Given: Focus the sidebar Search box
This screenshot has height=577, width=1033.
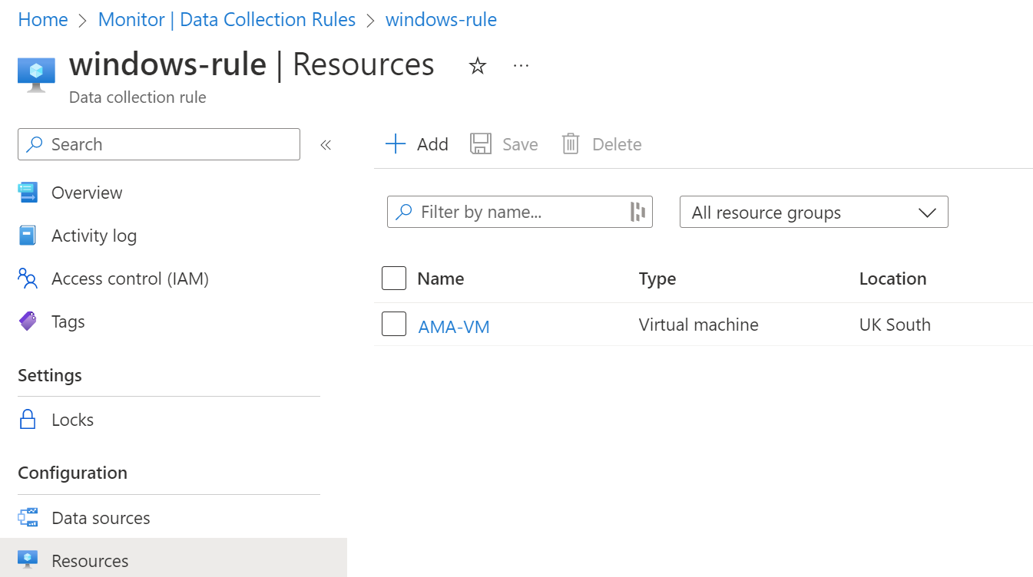Looking at the screenshot, I should pos(159,144).
